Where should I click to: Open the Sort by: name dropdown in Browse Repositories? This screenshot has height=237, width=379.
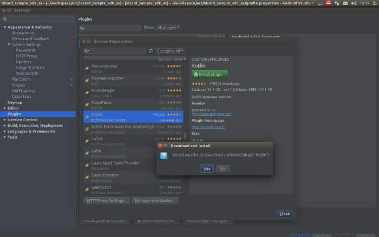pos(172,59)
